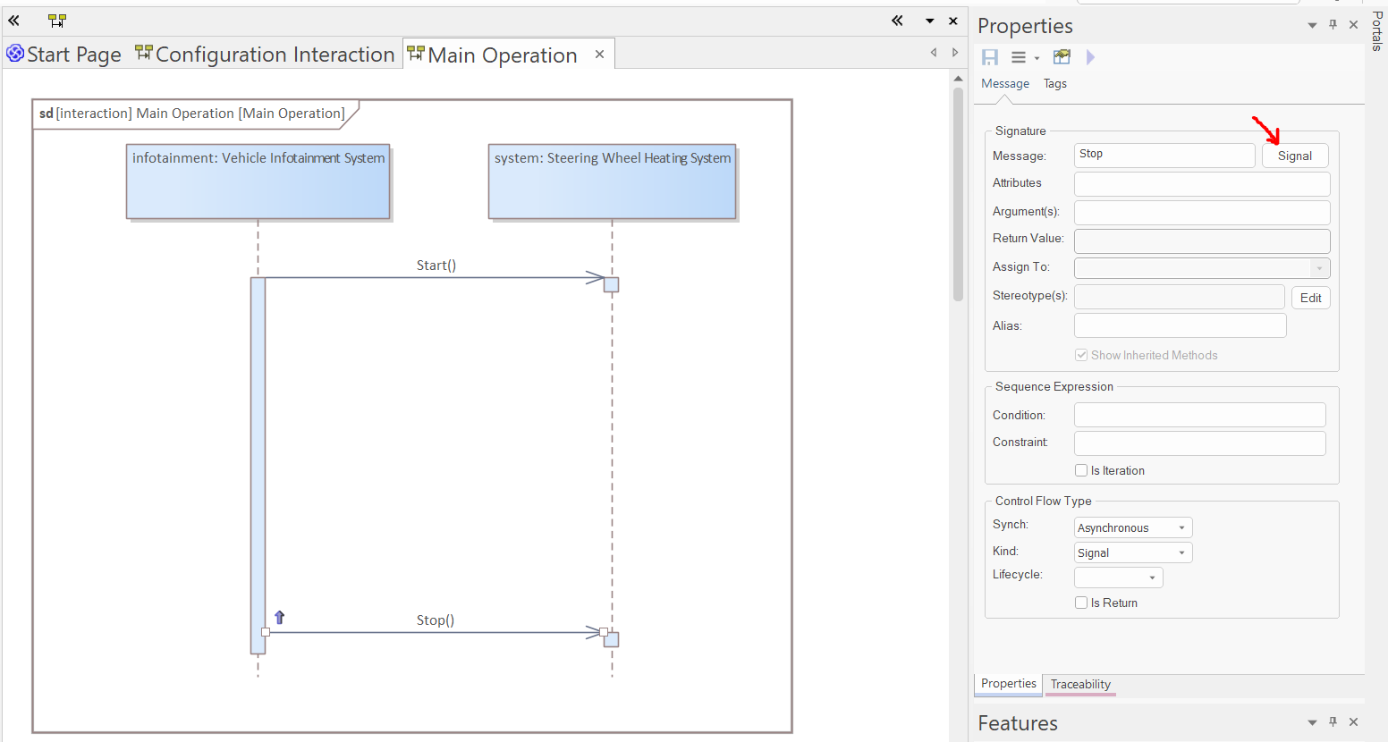
Task: Open the hamburger options menu in Properties
Action: click(x=1019, y=57)
